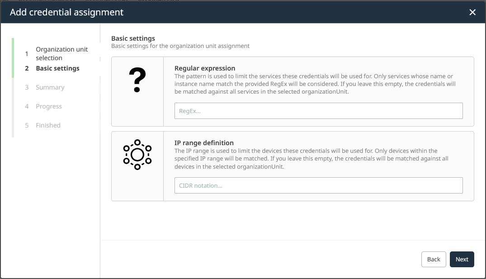Screen dimensions: 486x279
Task: Click the Regular expression heading
Action: [x=205, y=68]
